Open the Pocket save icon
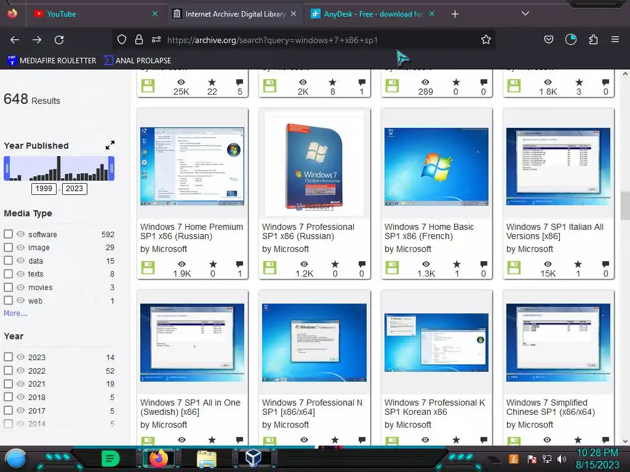The image size is (630, 472). [548, 39]
